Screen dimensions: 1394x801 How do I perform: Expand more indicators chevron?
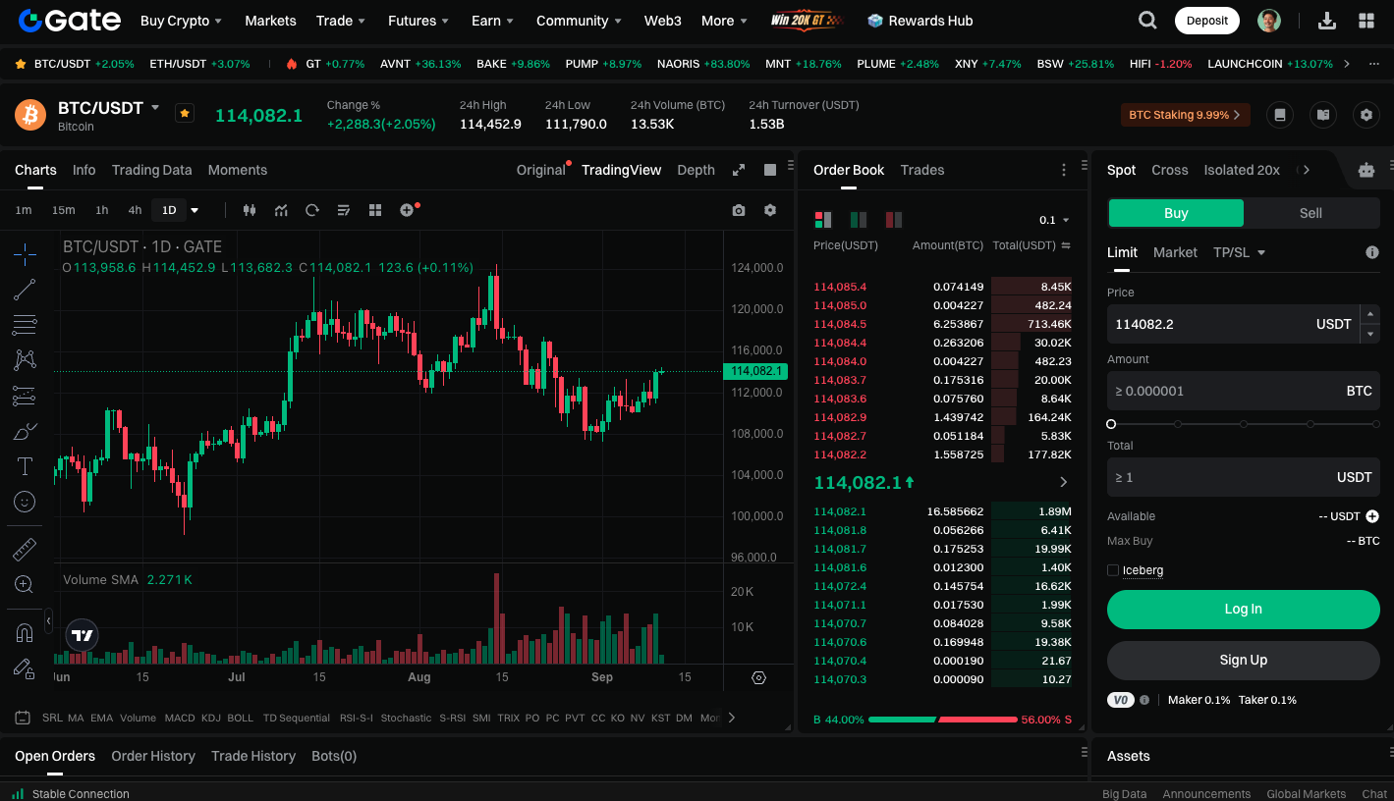point(732,718)
